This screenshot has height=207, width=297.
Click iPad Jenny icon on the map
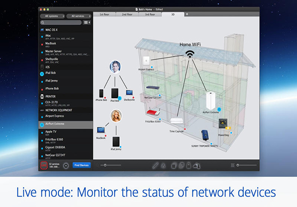point(116,142)
